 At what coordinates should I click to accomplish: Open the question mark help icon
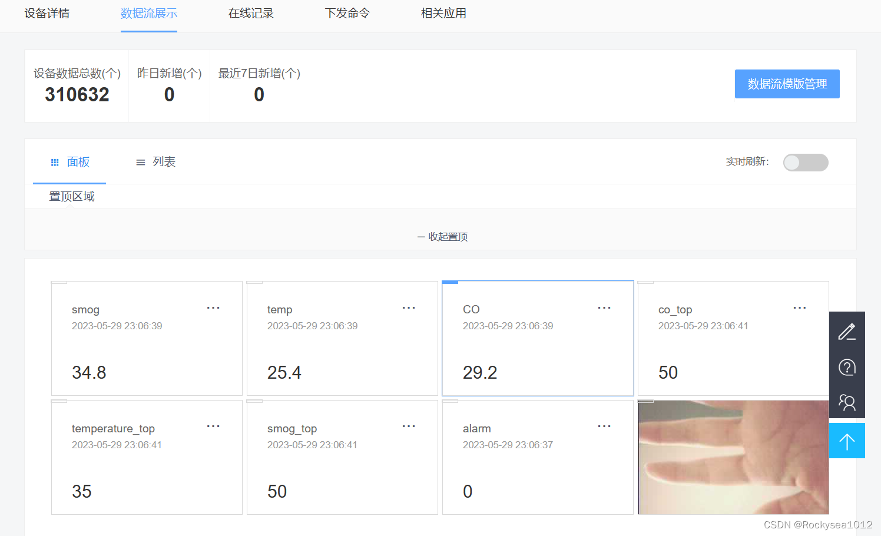847,367
